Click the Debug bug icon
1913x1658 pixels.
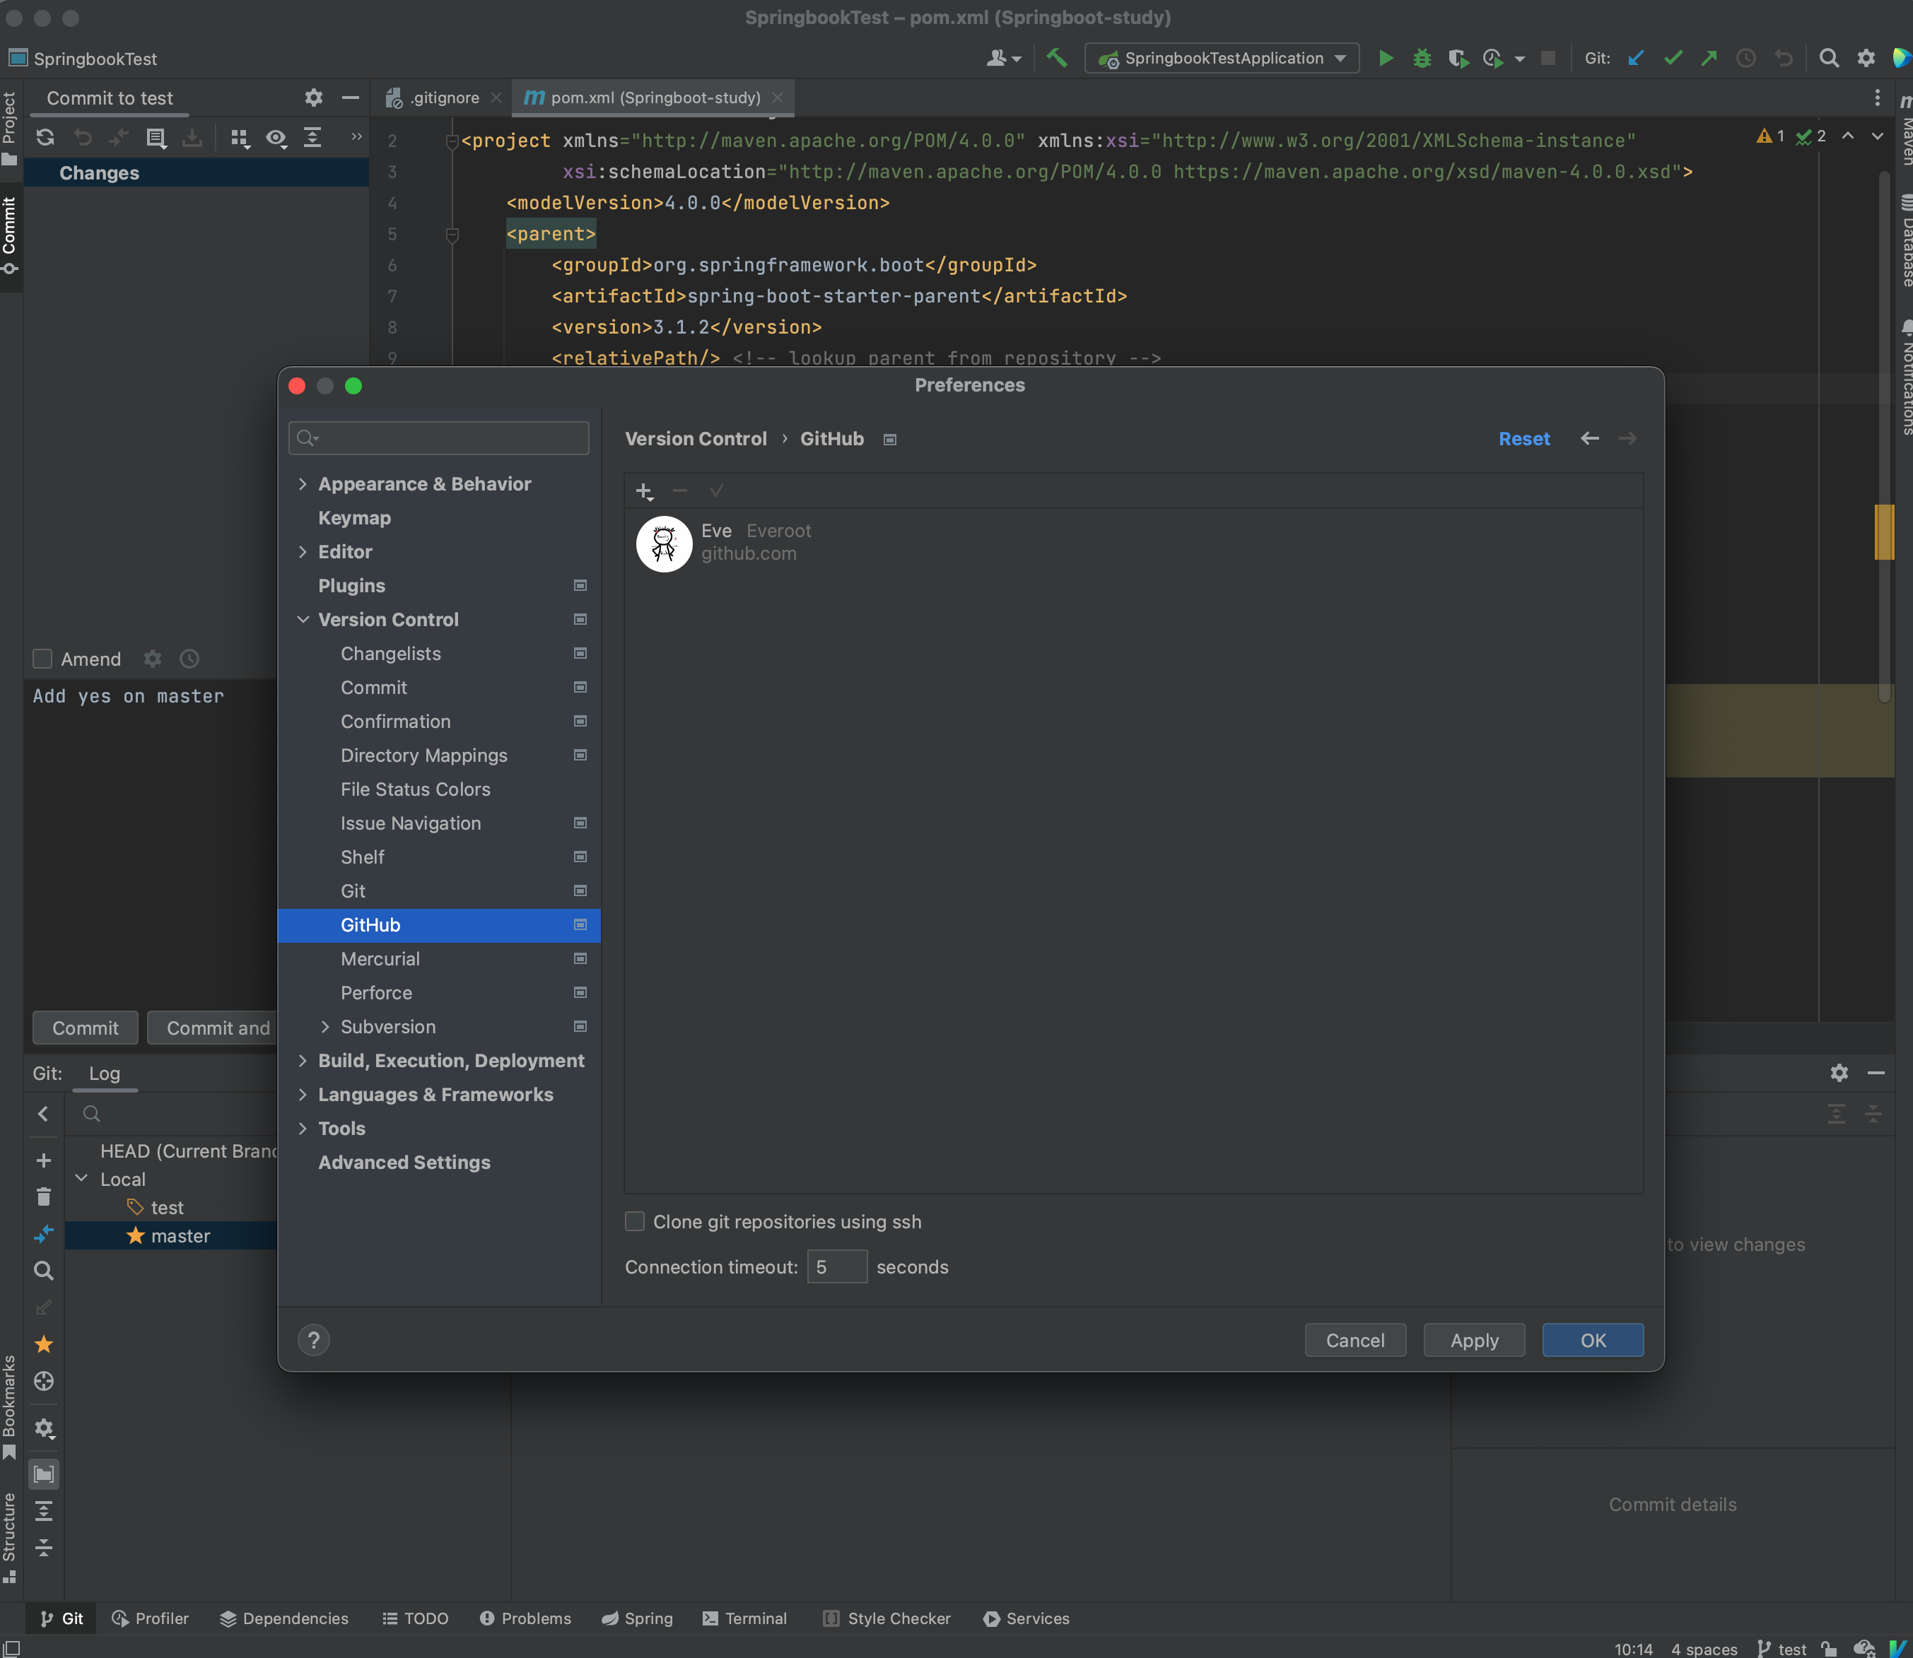coord(1422,58)
